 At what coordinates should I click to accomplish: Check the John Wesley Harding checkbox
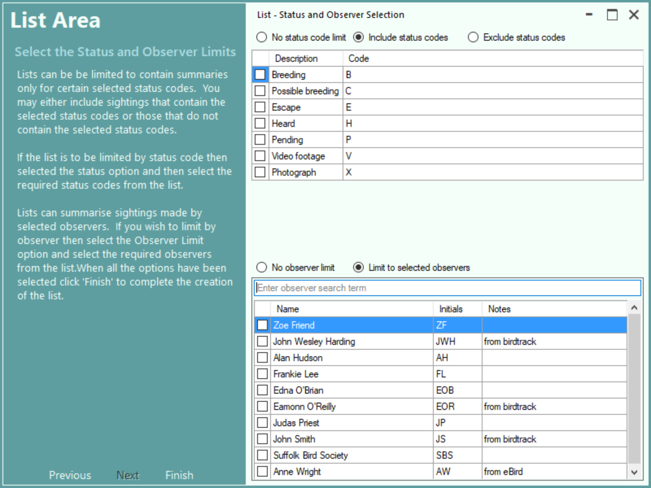pyautogui.click(x=263, y=342)
